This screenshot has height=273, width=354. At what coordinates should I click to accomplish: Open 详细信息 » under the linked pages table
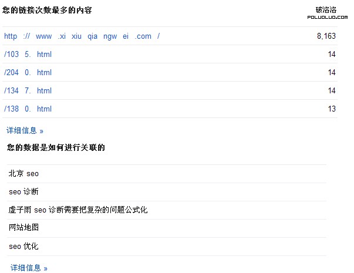[25, 130]
